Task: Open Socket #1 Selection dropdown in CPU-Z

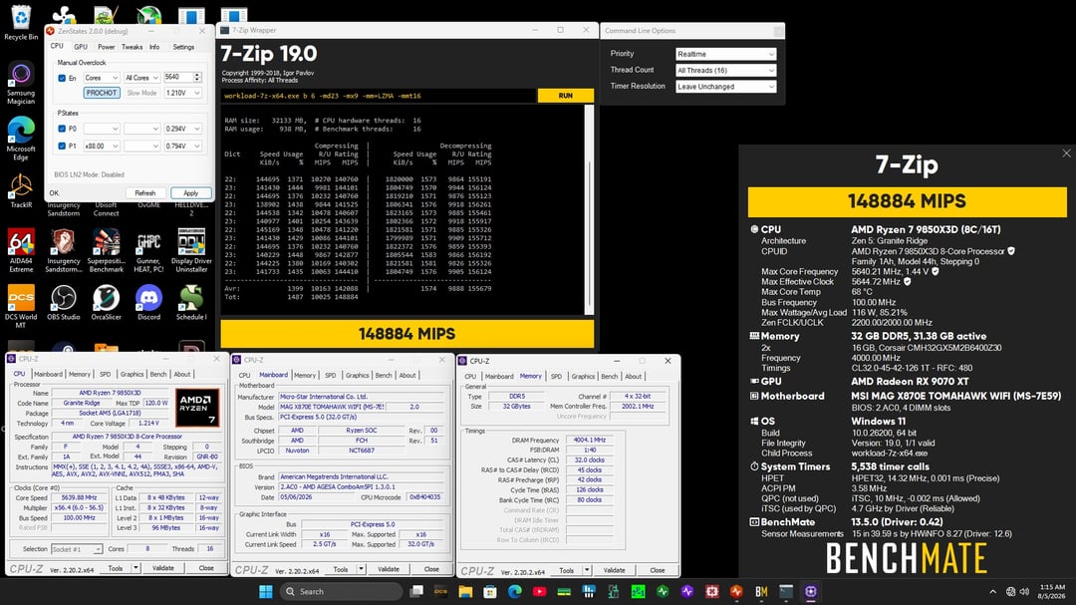Action: click(77, 549)
